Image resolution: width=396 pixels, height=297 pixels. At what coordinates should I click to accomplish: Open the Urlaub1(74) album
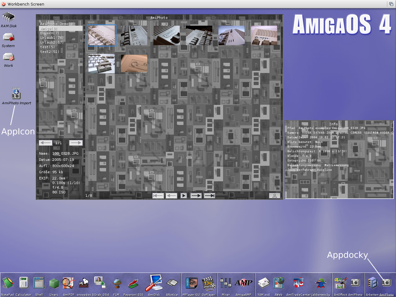tap(52, 38)
